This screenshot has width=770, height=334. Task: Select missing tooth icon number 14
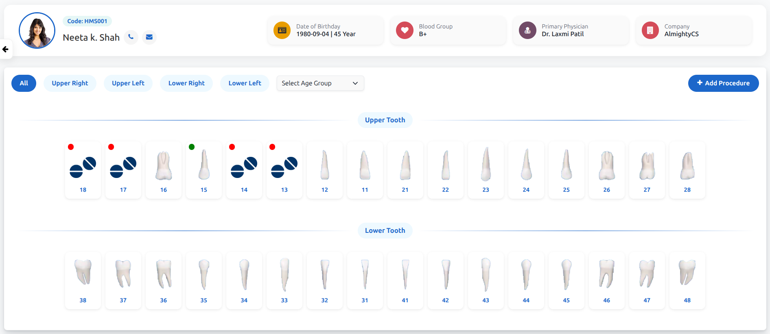point(244,167)
